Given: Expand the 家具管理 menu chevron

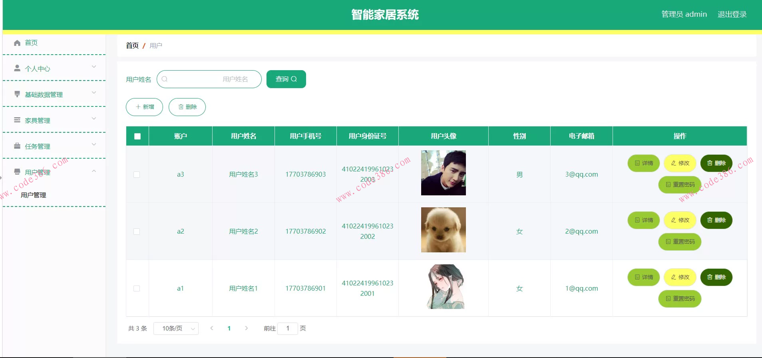Looking at the screenshot, I should point(94,118).
